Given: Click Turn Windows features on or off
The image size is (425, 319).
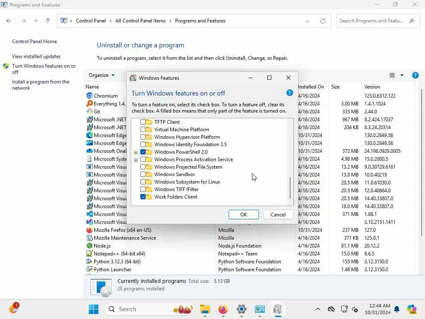Looking at the screenshot, I should coord(44,69).
